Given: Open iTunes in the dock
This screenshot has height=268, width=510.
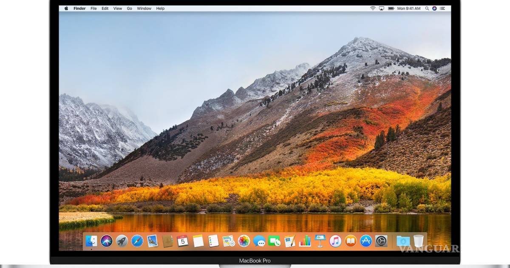Looking at the screenshot, I should click(335, 241).
